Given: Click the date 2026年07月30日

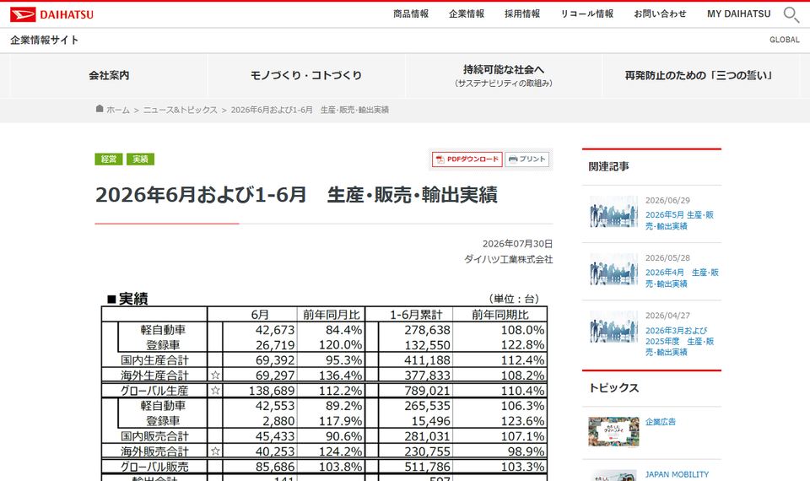Looking at the screenshot, I should (517, 243).
